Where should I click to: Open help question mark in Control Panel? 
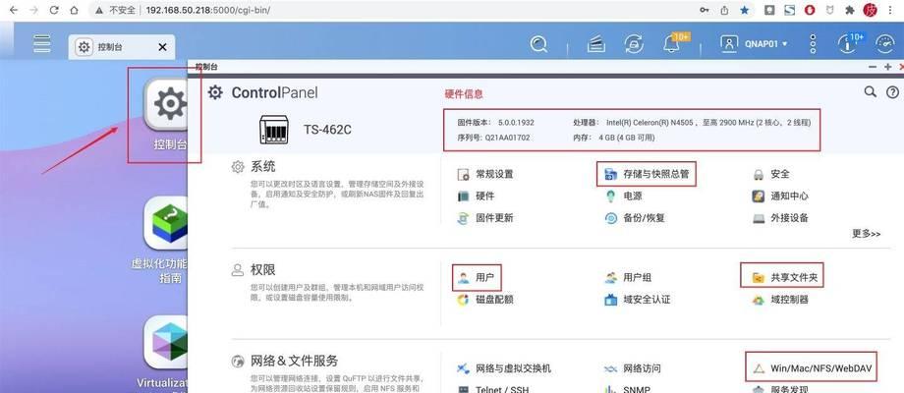coord(892,91)
